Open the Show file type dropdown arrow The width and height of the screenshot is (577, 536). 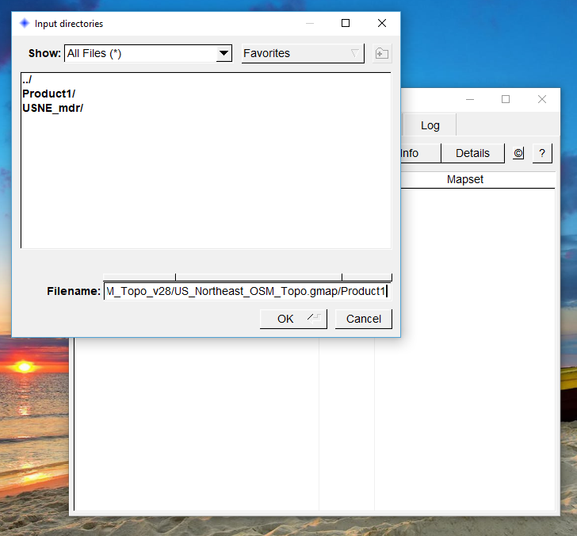[224, 54]
